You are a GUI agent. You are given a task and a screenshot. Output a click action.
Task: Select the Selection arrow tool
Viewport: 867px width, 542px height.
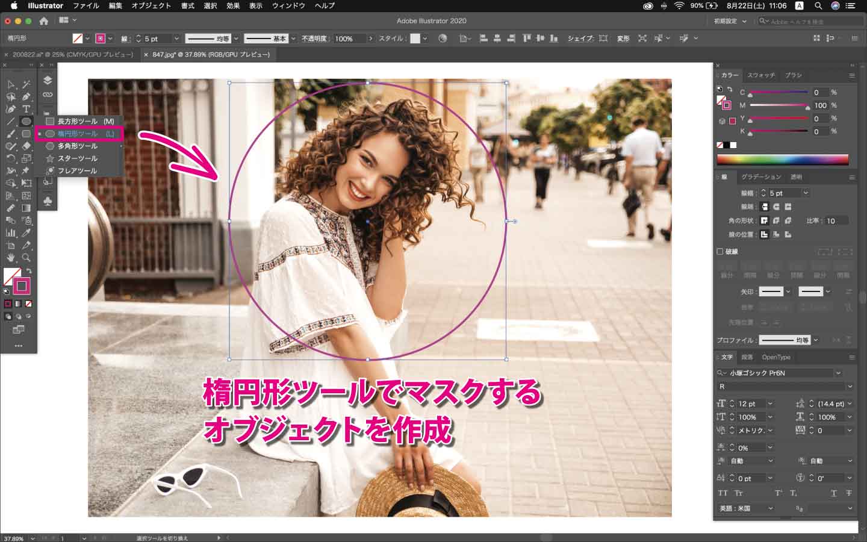(x=11, y=84)
